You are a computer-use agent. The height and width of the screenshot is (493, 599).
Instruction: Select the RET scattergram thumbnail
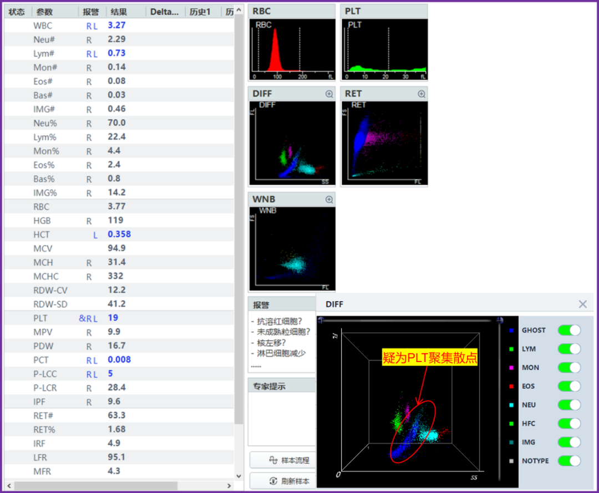click(x=384, y=143)
